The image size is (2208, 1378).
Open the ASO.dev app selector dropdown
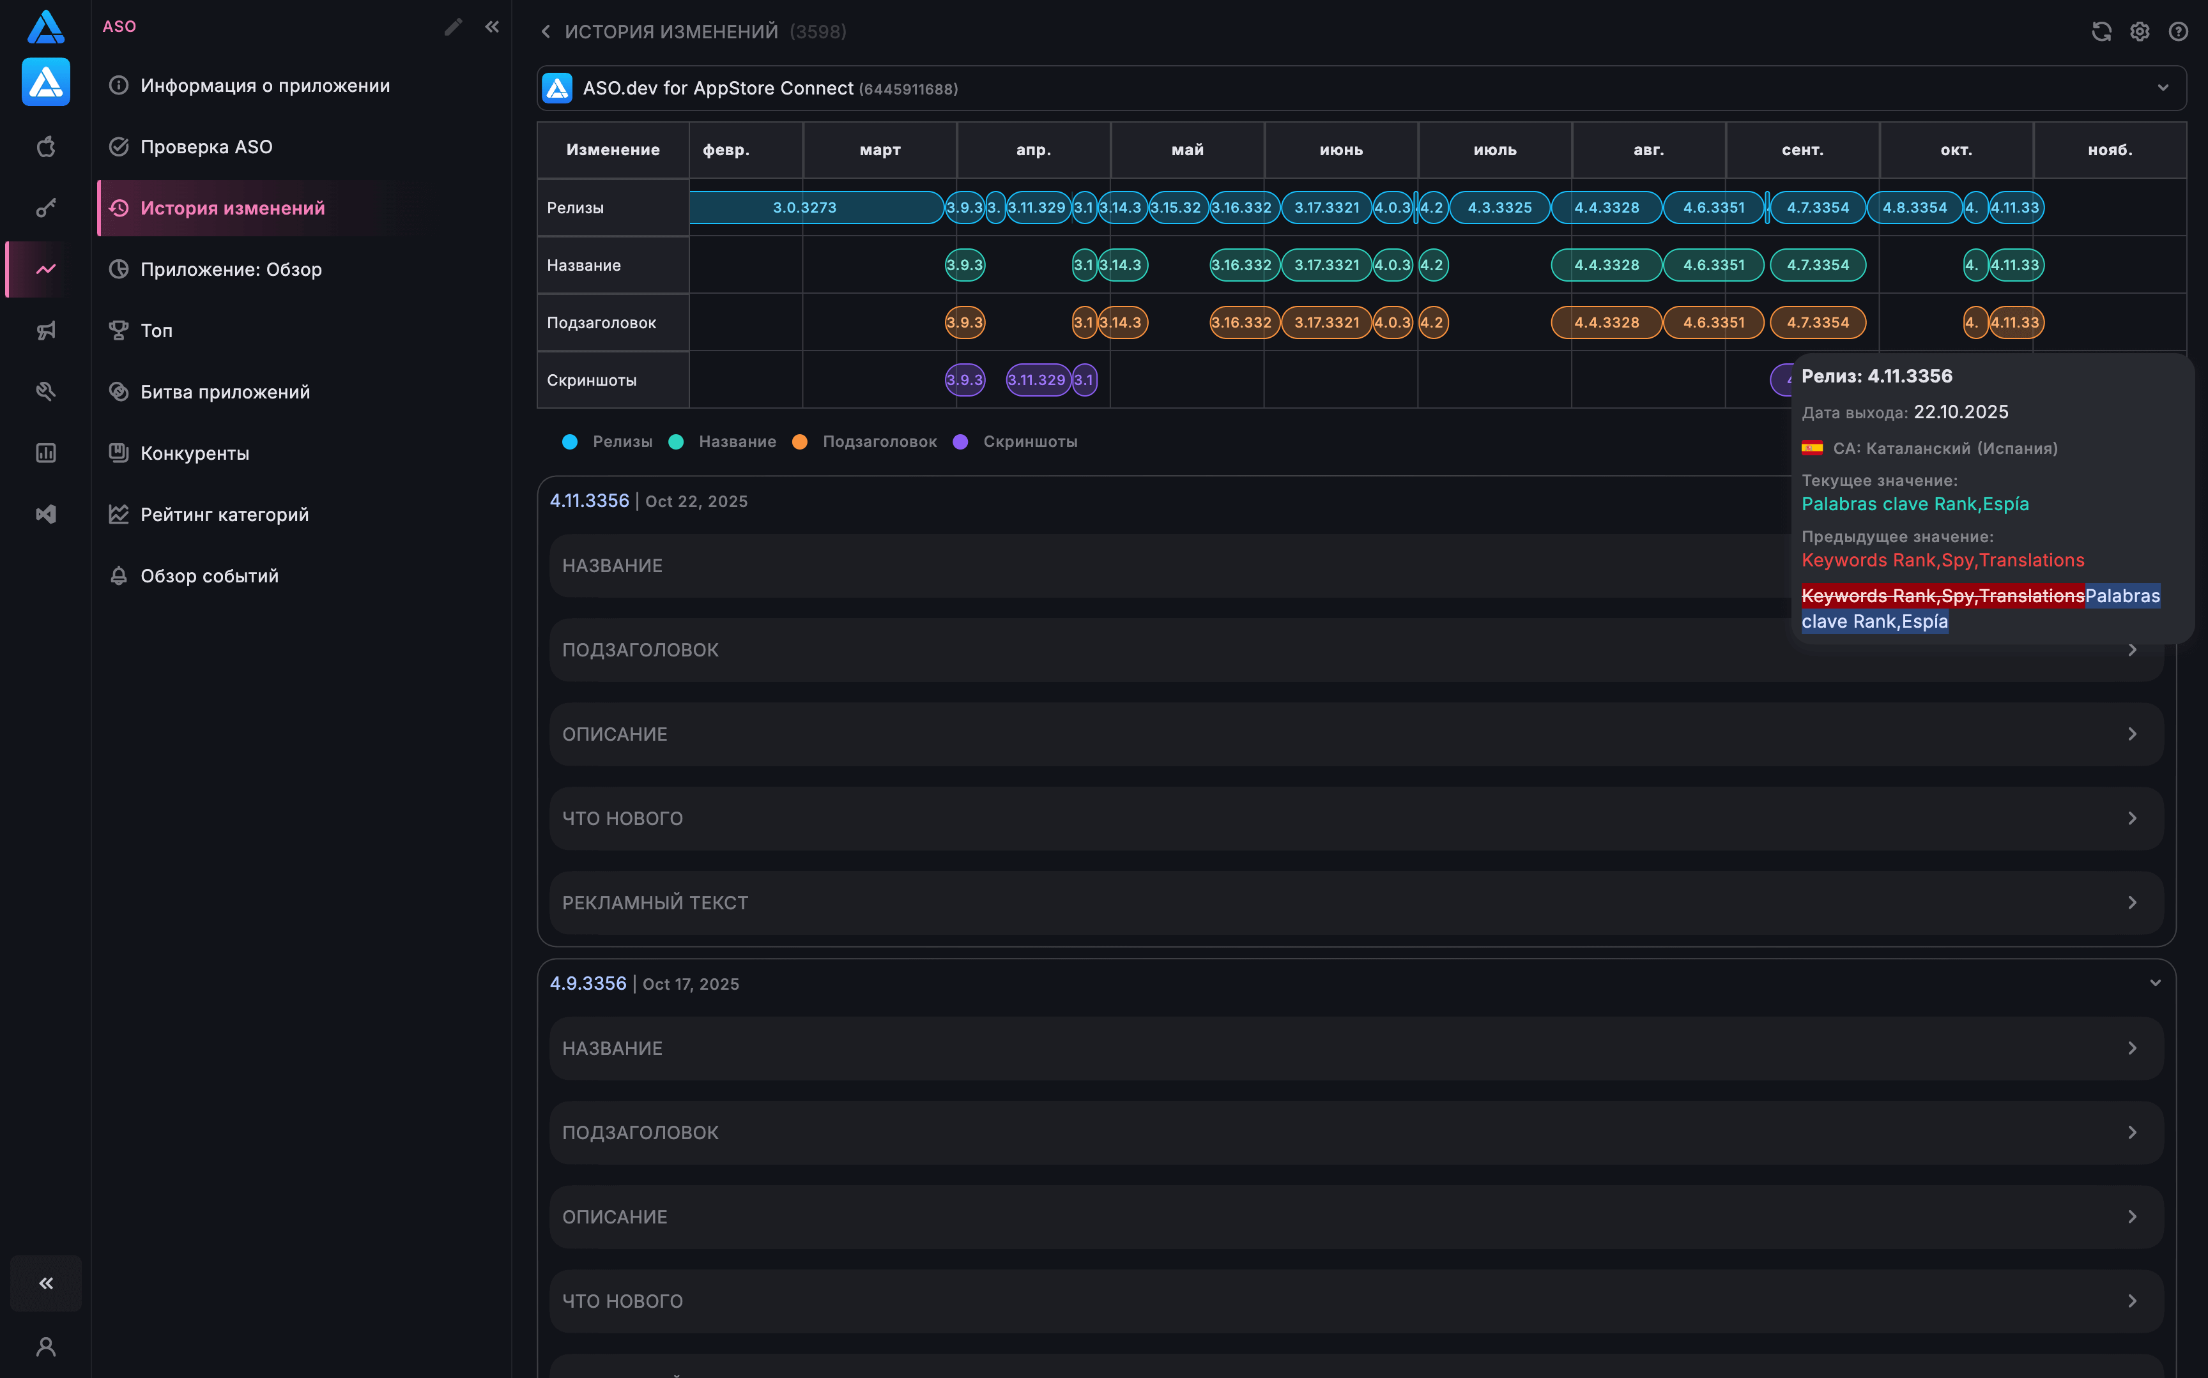tap(2163, 88)
